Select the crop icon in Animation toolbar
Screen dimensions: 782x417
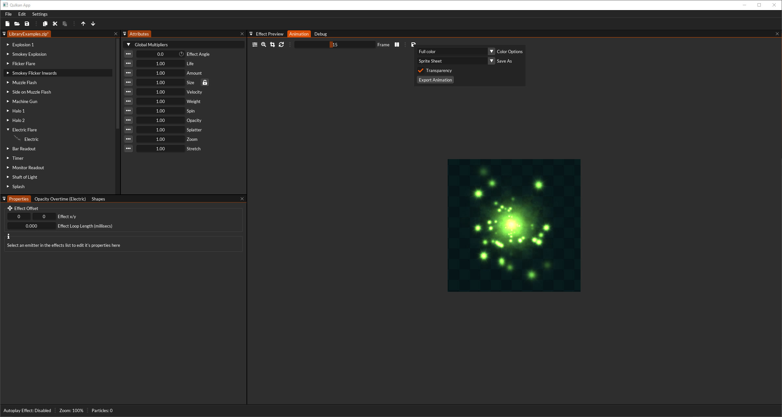click(272, 45)
